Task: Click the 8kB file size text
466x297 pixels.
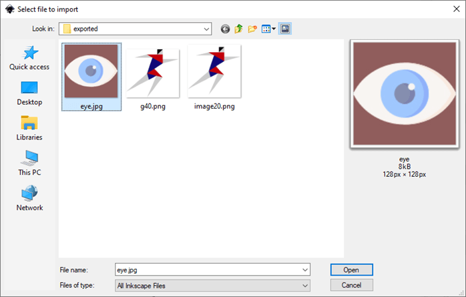Action: click(x=405, y=167)
